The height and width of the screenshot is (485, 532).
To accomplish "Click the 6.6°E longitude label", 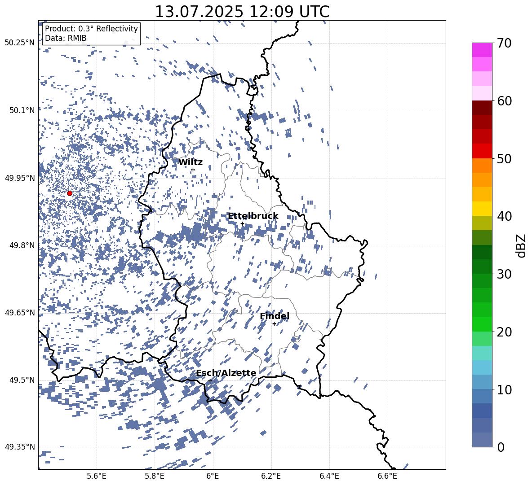I will click(387, 476).
